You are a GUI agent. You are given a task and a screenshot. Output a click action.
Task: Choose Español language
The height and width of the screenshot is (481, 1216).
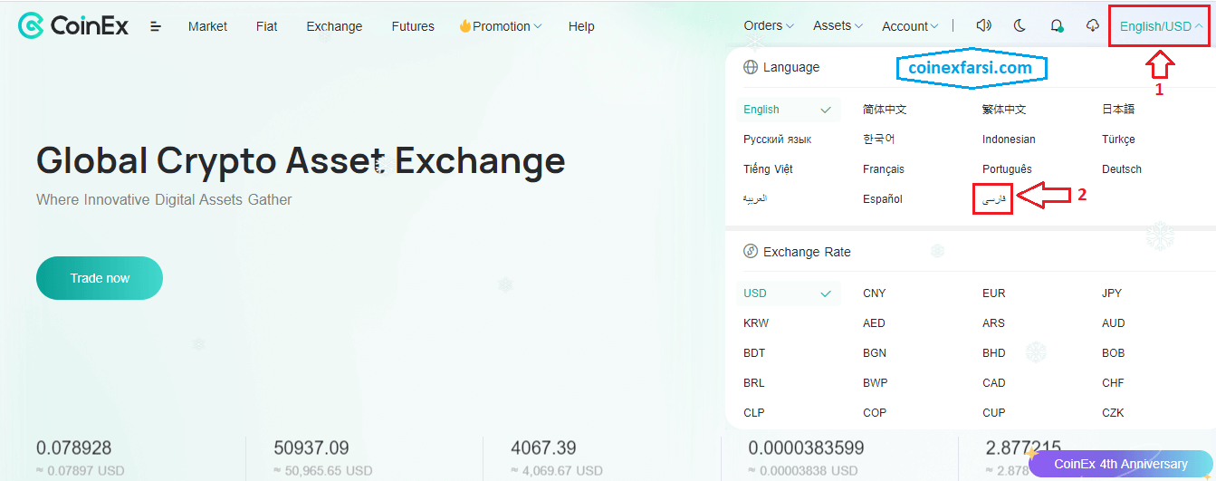[883, 199]
